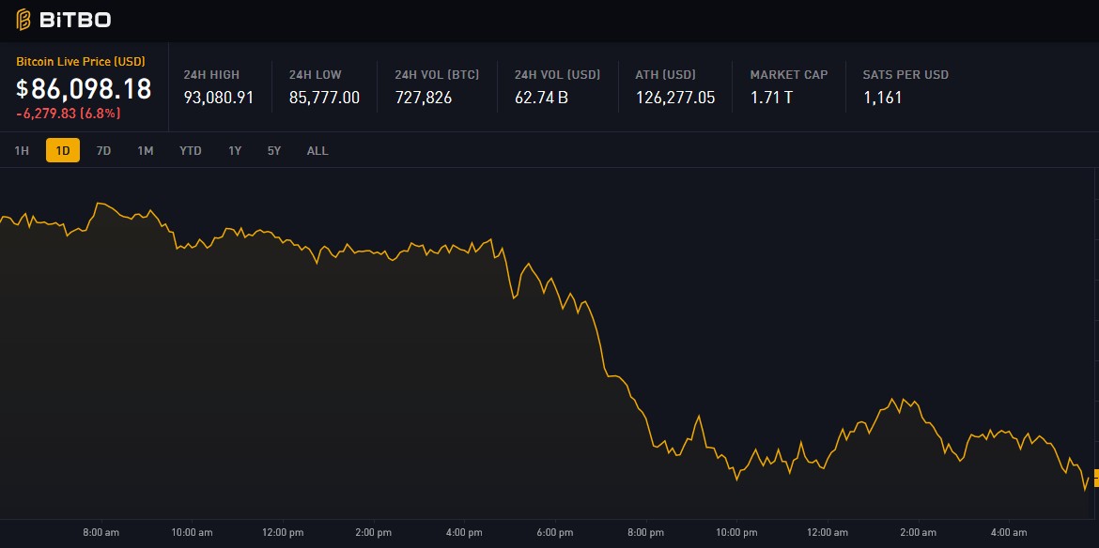Select the active 1D time range
Screen dimensions: 1099x548
pos(63,150)
